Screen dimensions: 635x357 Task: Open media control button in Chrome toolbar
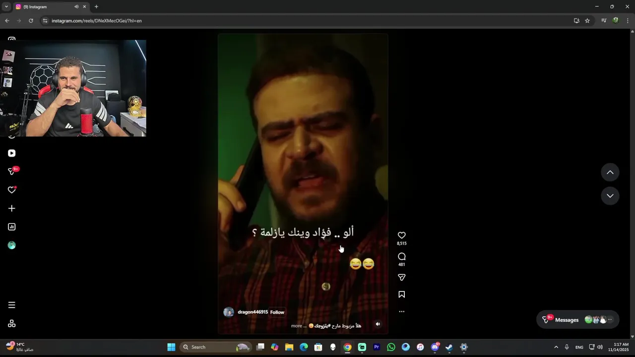point(604,21)
